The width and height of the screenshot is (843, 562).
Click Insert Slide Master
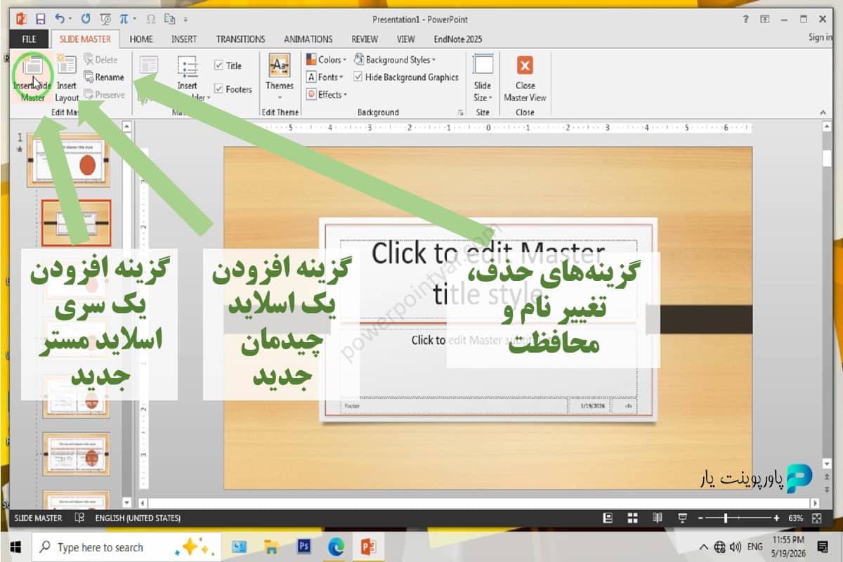[x=32, y=78]
